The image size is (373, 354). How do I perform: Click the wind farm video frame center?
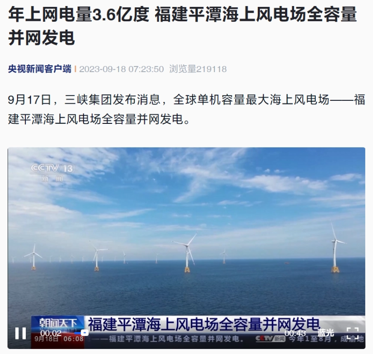coord(186,248)
